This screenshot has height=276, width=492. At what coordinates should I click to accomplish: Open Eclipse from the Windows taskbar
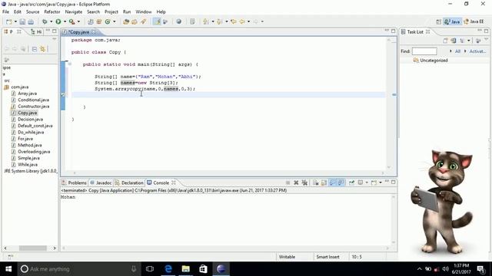click(x=221, y=269)
